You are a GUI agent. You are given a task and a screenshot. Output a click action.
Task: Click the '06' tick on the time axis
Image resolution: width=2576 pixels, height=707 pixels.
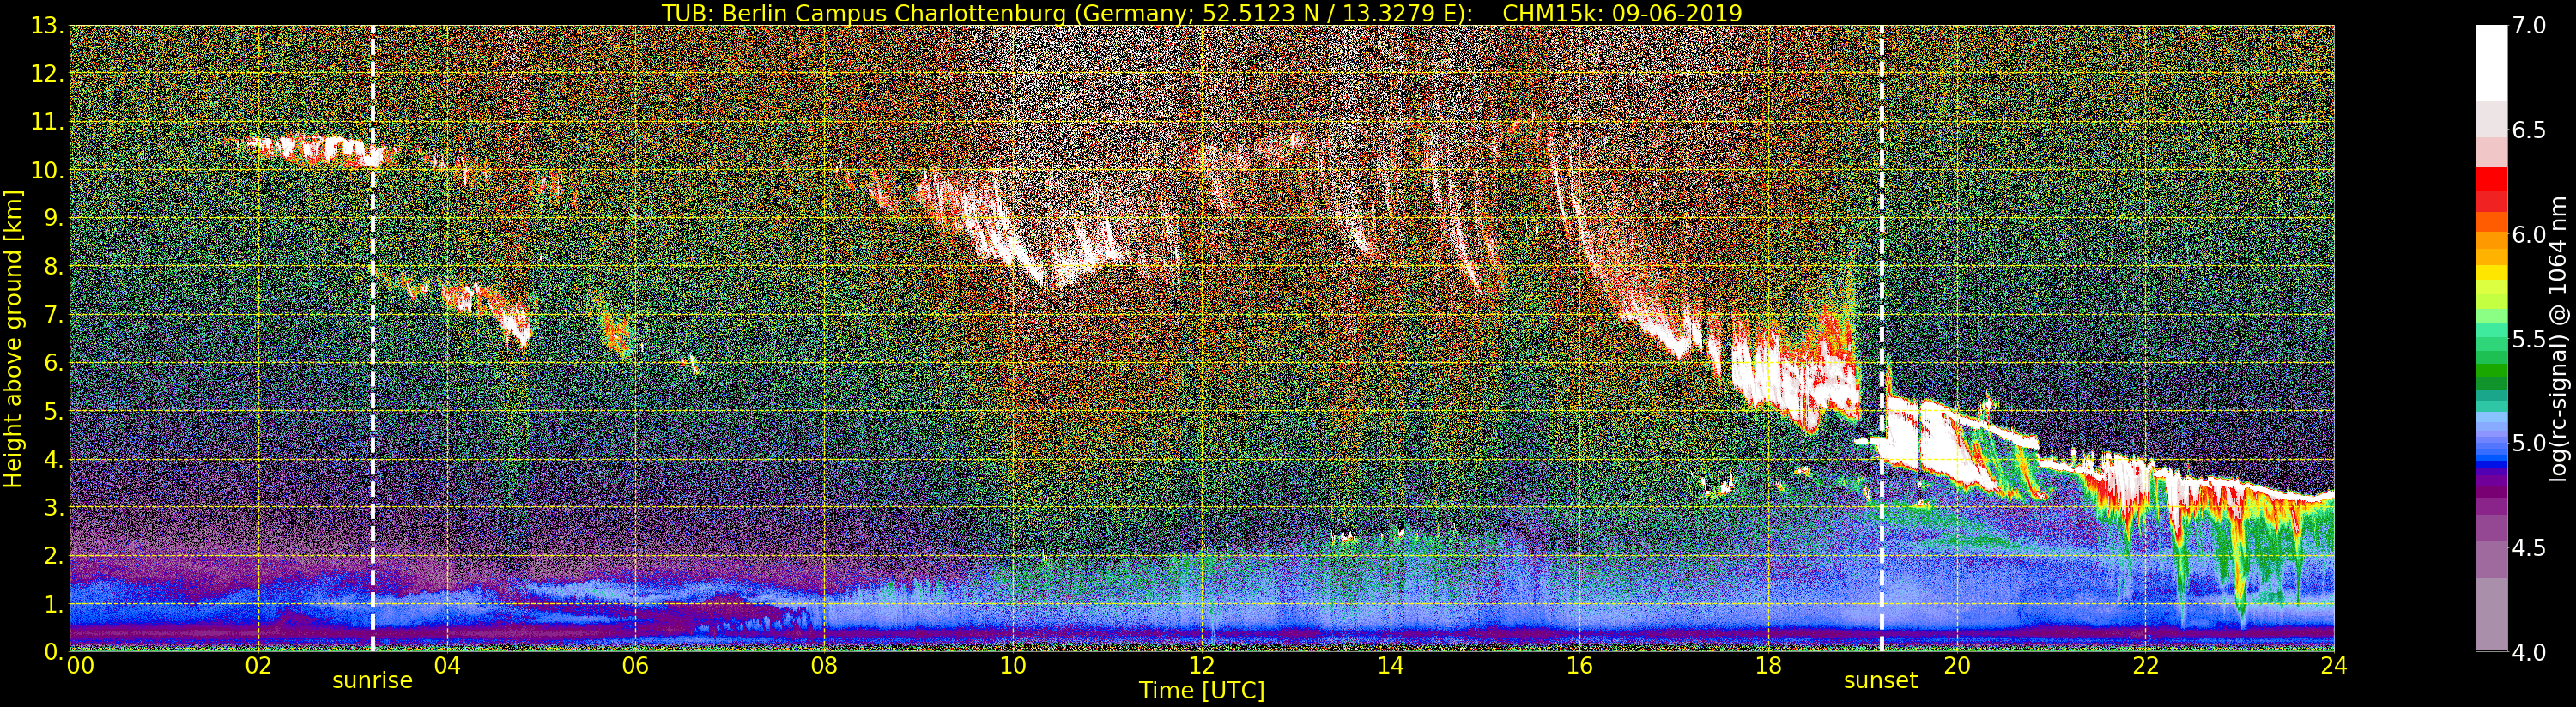(636, 665)
